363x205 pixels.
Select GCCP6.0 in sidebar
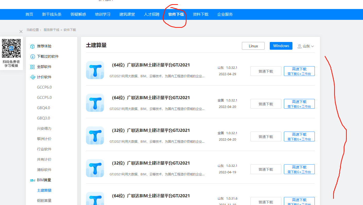click(44, 87)
